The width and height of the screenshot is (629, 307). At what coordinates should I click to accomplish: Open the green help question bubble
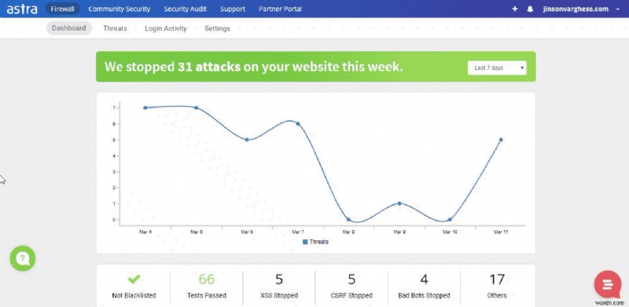pos(23,258)
